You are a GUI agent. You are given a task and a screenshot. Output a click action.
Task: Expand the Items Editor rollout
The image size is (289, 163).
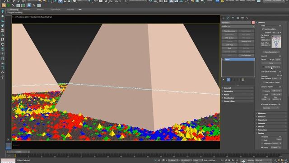[x=238, y=101]
